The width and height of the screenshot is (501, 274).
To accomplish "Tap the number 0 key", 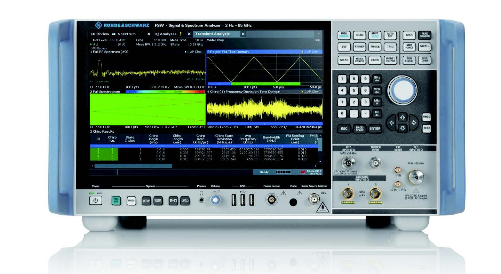I will tap(343, 113).
